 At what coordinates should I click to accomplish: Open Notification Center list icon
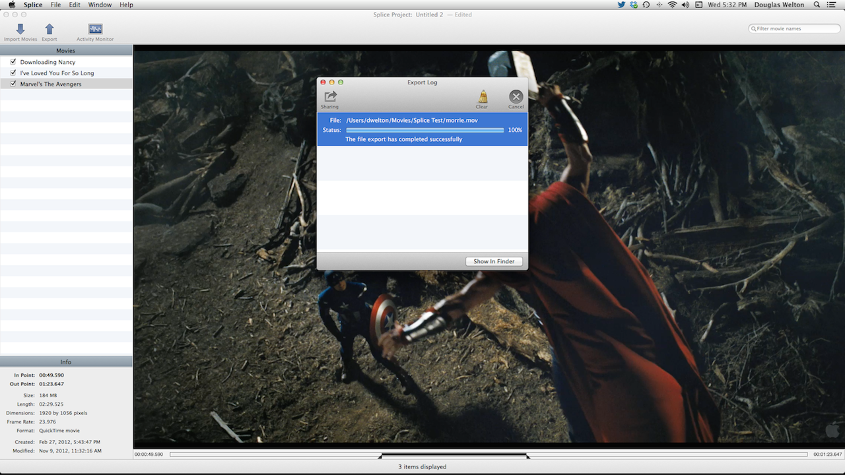pyautogui.click(x=830, y=5)
